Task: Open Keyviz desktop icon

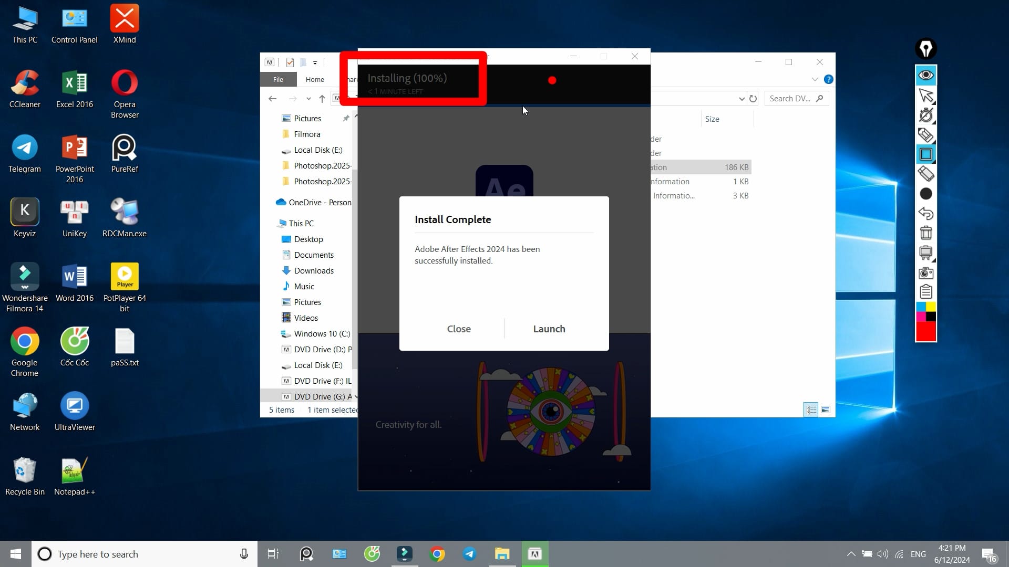Action: coord(25,218)
